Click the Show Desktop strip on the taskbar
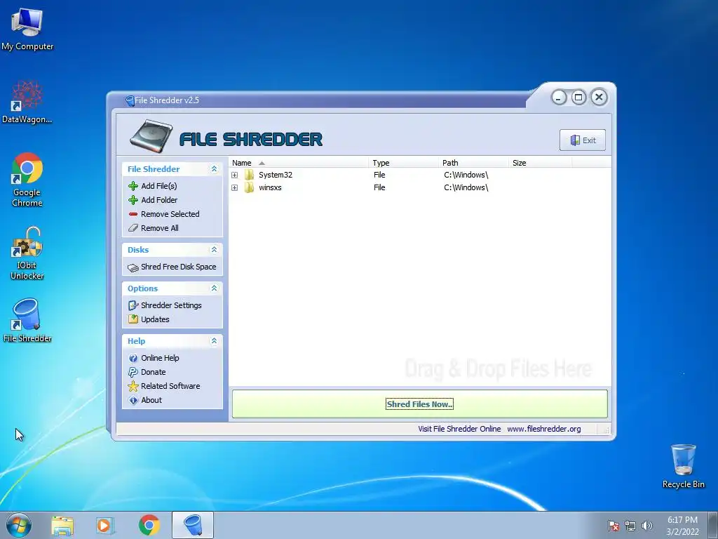 coord(712,525)
